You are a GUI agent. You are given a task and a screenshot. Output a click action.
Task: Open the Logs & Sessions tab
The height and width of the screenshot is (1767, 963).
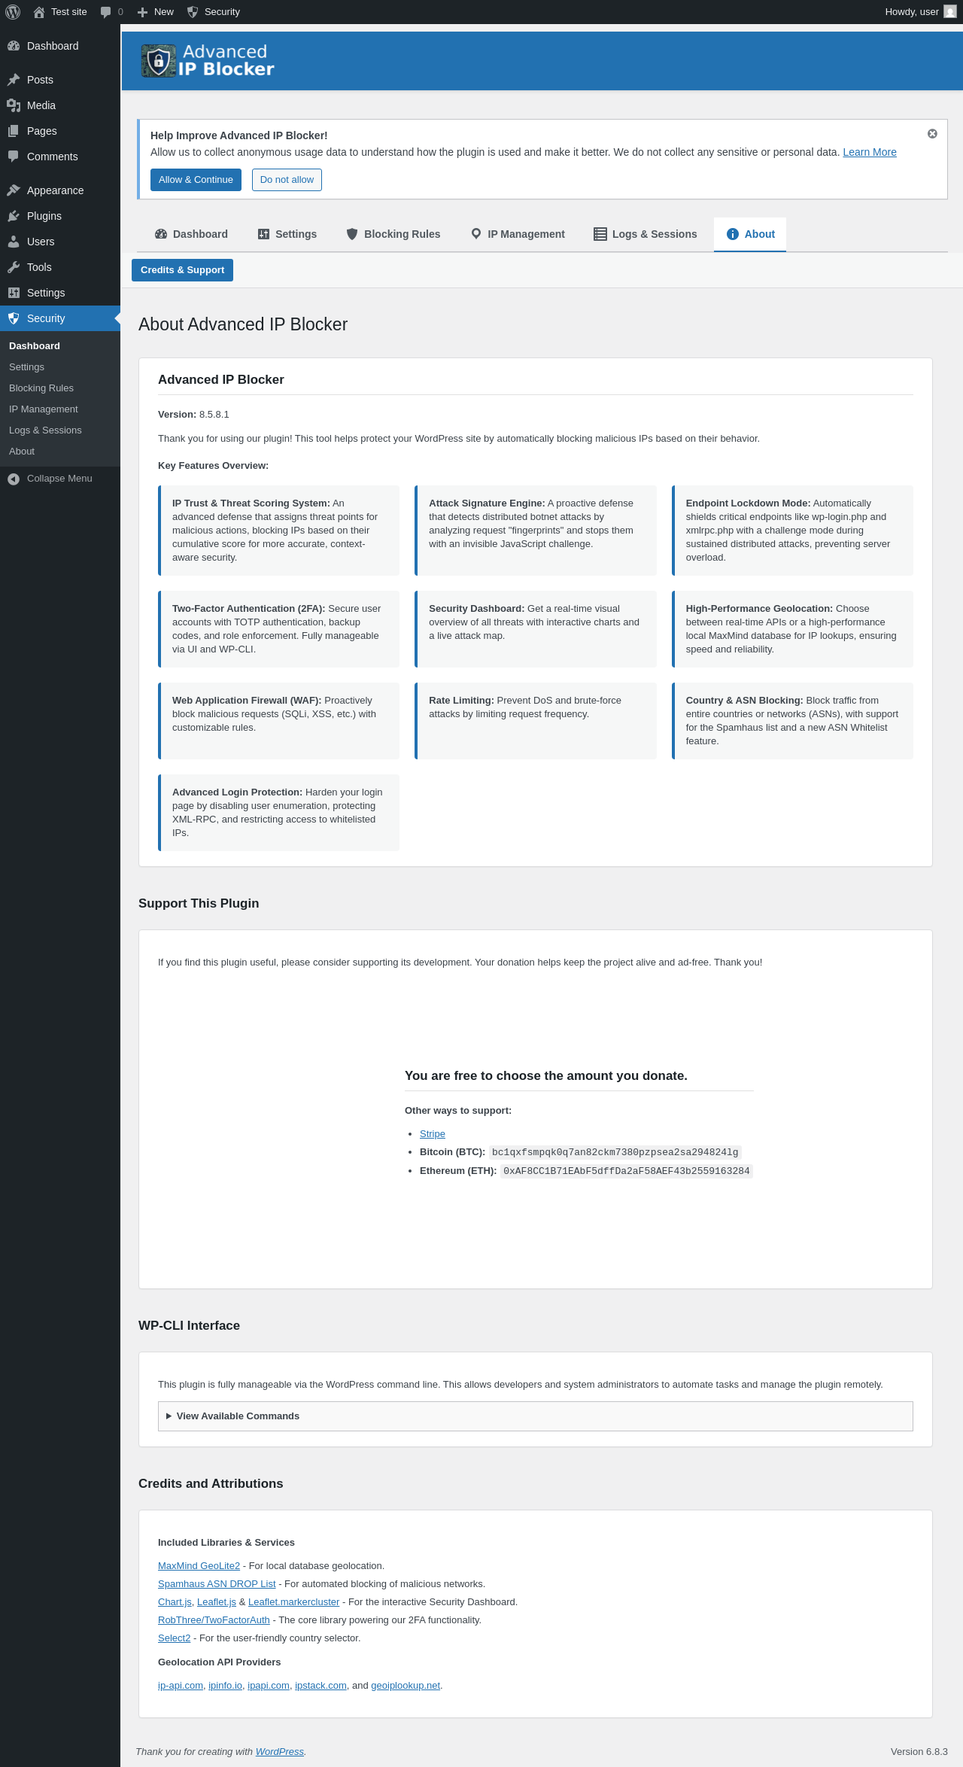[646, 234]
